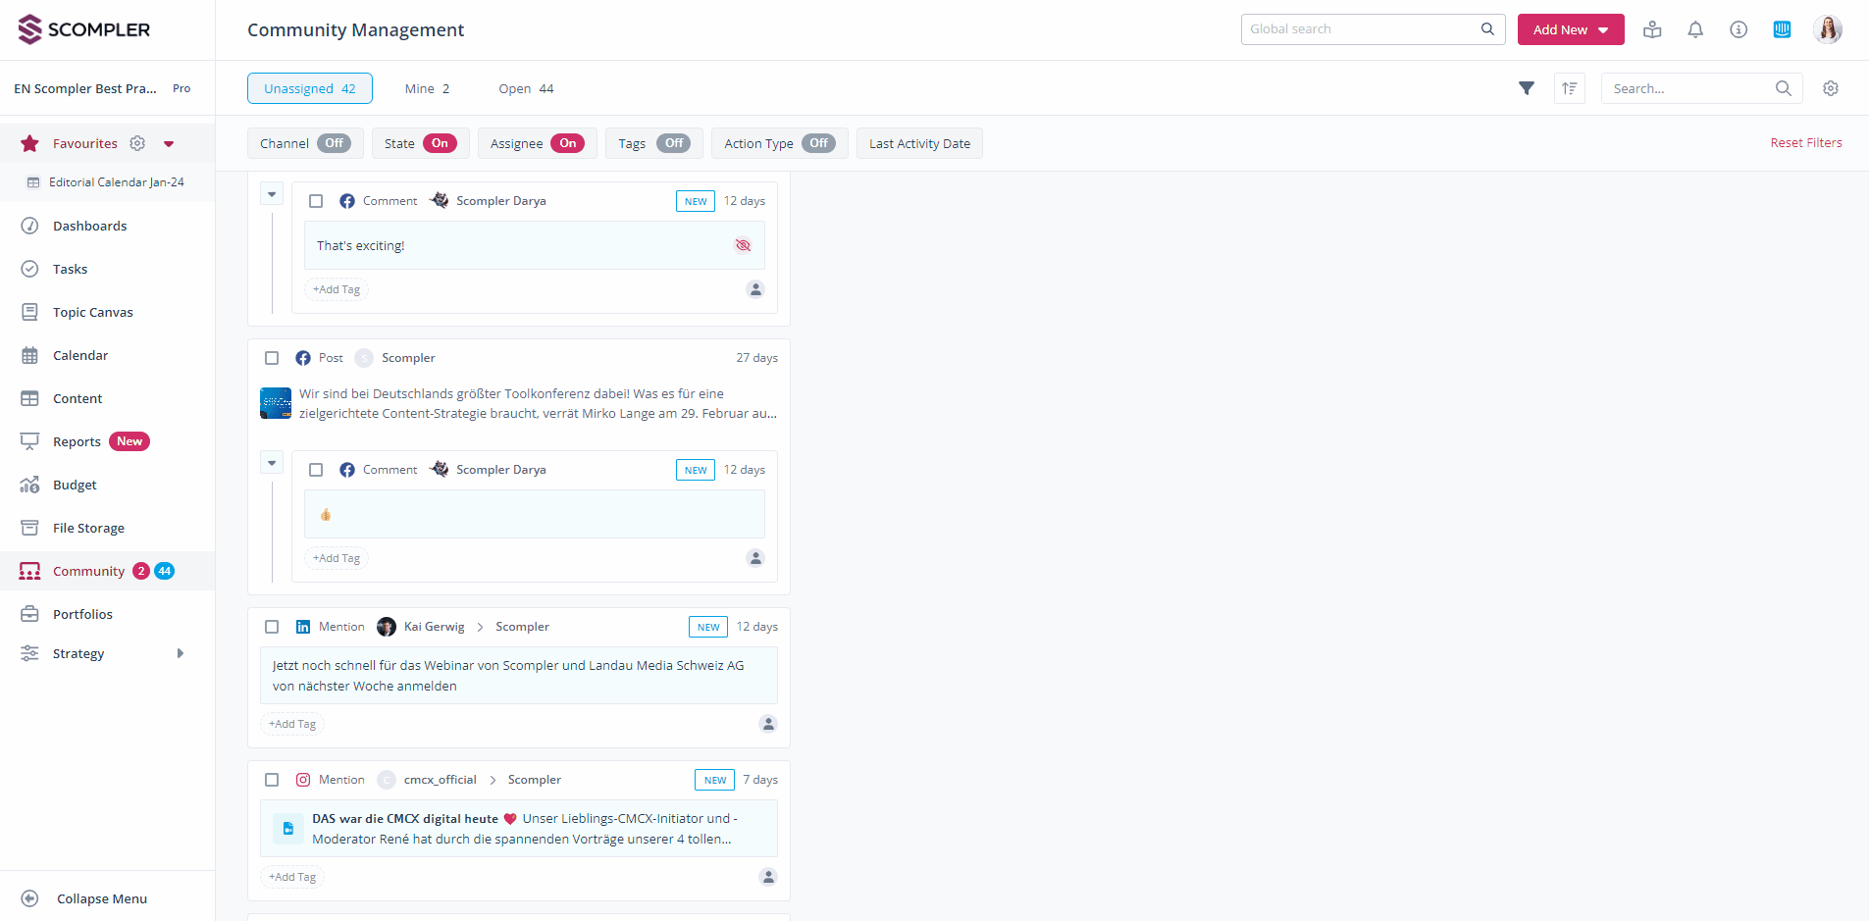Click Reset Filters link
The height and width of the screenshot is (921, 1869).
click(1805, 143)
